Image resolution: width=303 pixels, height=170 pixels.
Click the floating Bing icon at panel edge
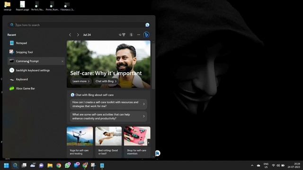pyautogui.click(x=158, y=153)
